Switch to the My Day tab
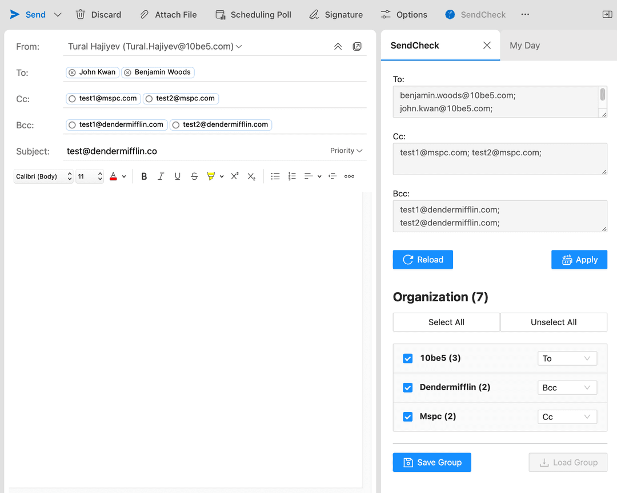 tap(524, 46)
